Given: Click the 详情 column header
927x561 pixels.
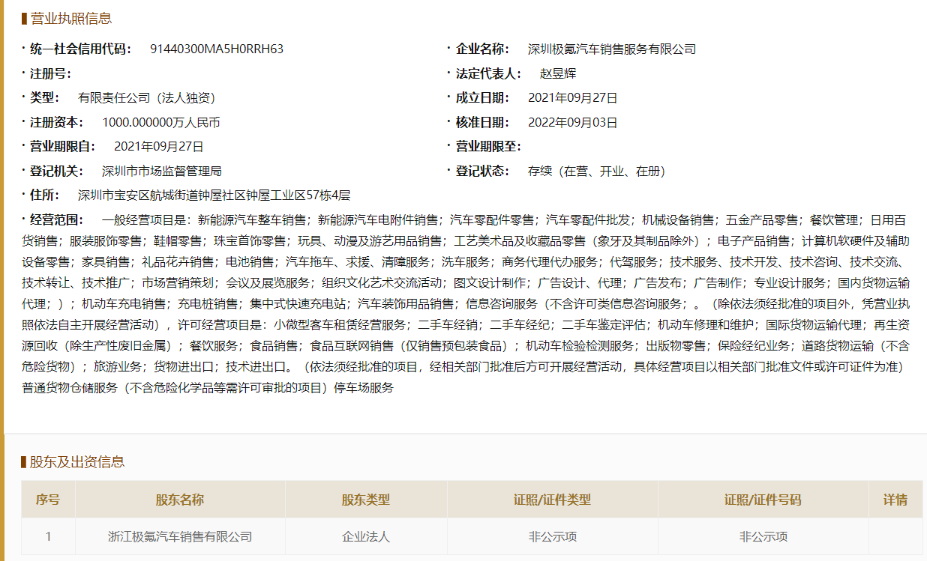Looking at the screenshot, I should pyautogui.click(x=895, y=500).
